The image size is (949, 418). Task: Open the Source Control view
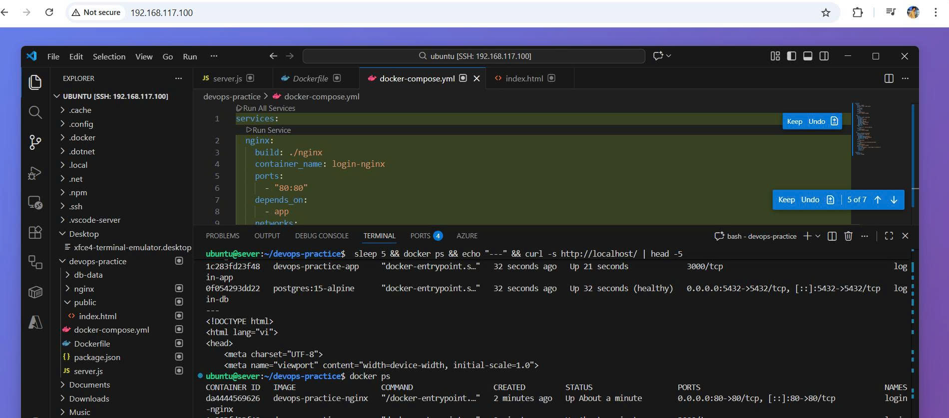pos(35,142)
